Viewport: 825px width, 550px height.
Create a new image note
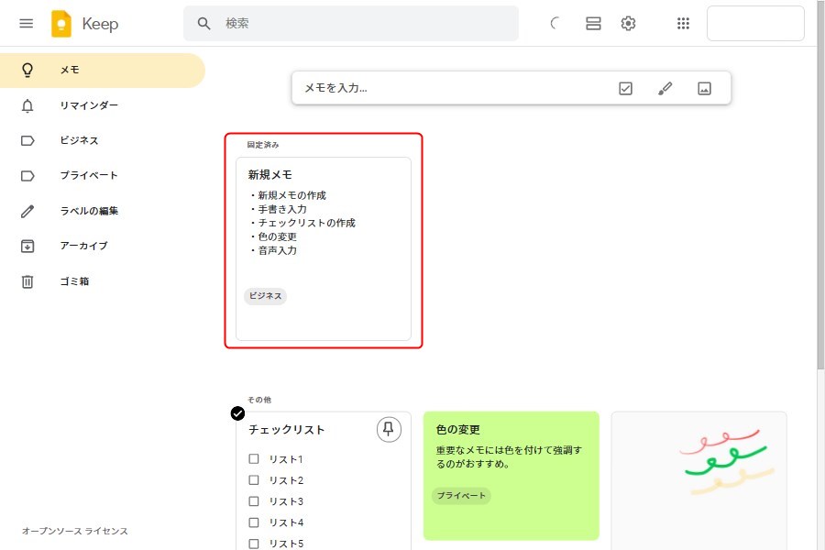704,88
